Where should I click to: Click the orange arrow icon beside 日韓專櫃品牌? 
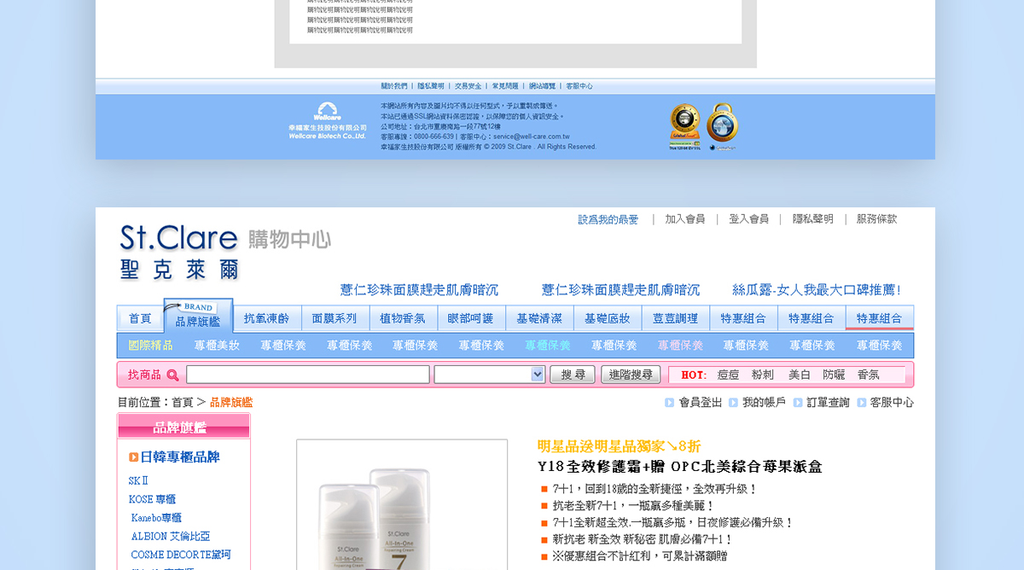134,457
